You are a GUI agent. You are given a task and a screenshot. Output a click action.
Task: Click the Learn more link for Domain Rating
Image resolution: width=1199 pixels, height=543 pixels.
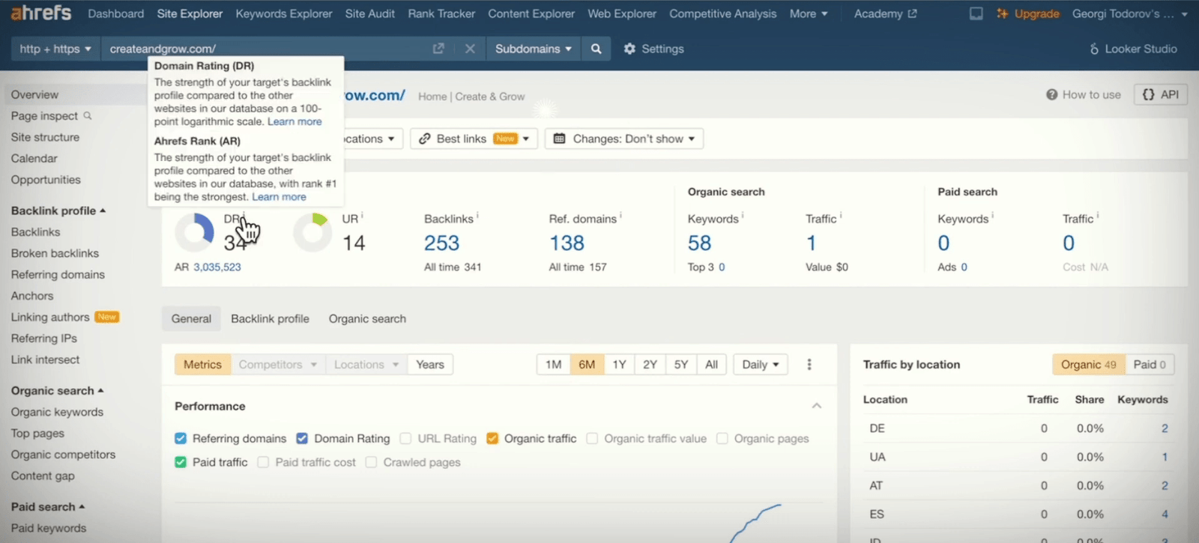click(295, 121)
